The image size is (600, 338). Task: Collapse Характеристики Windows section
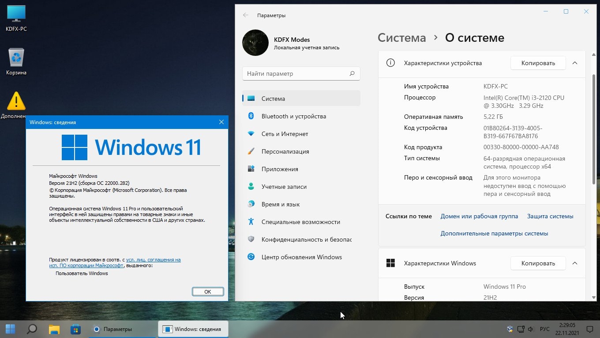(x=574, y=263)
